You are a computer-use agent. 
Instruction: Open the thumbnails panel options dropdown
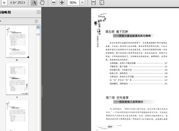[x=1, y=21]
